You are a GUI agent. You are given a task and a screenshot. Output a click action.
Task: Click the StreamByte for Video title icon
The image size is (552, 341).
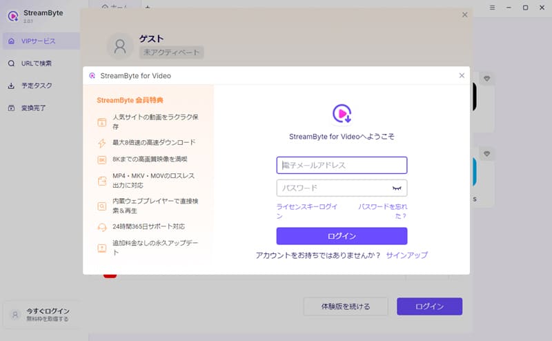92,76
